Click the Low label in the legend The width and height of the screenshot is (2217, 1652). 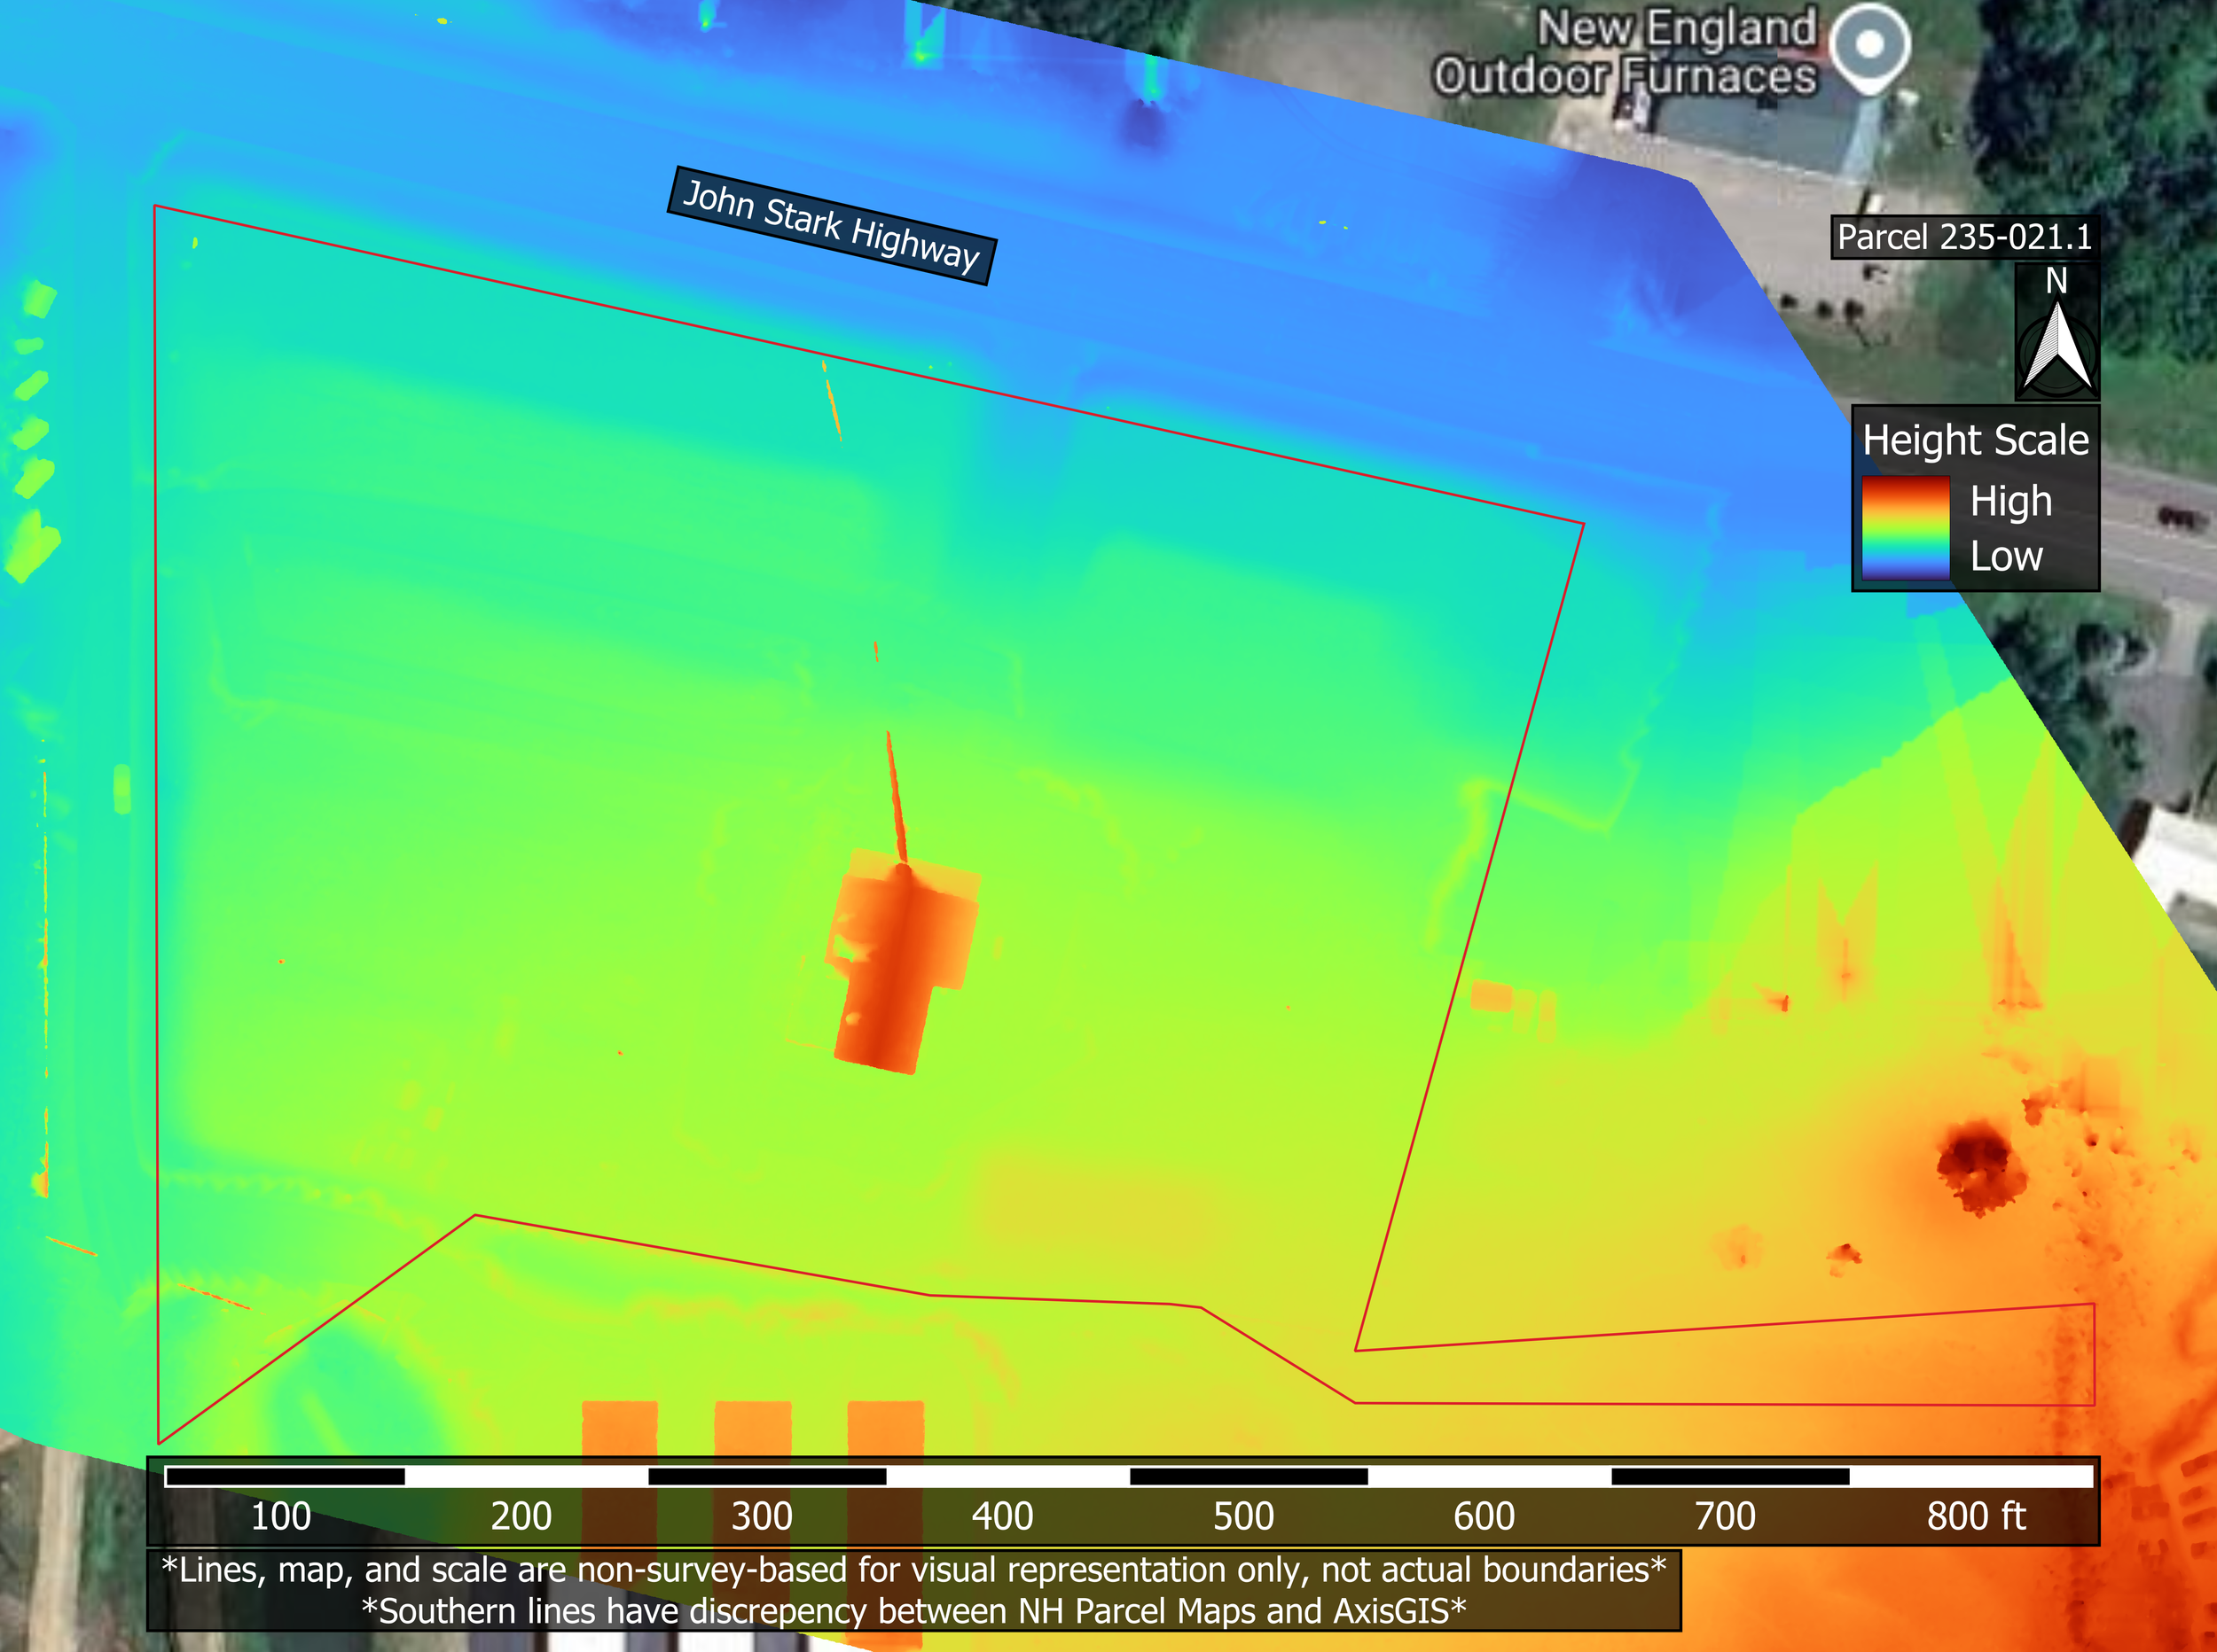2006,556
